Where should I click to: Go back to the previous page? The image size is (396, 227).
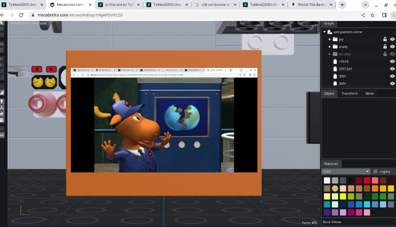pos(2,15)
